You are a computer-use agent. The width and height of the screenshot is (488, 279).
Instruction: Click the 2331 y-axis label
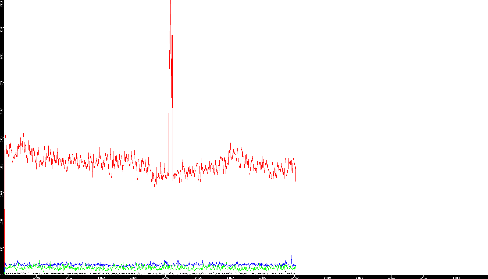[2, 166]
